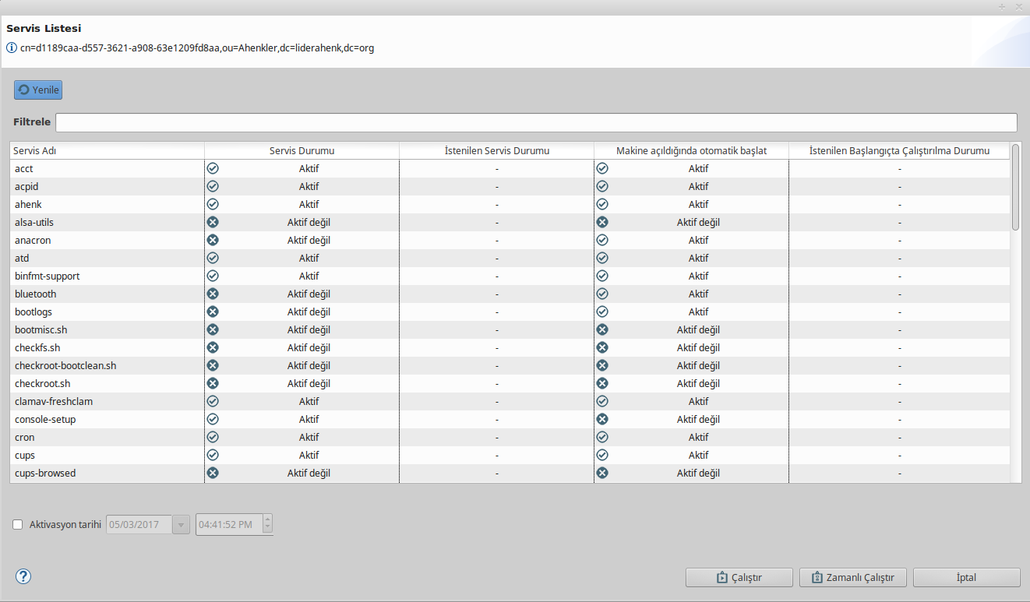The width and height of the screenshot is (1030, 602).
Task: Click the Çalıştır button
Action: click(739, 578)
